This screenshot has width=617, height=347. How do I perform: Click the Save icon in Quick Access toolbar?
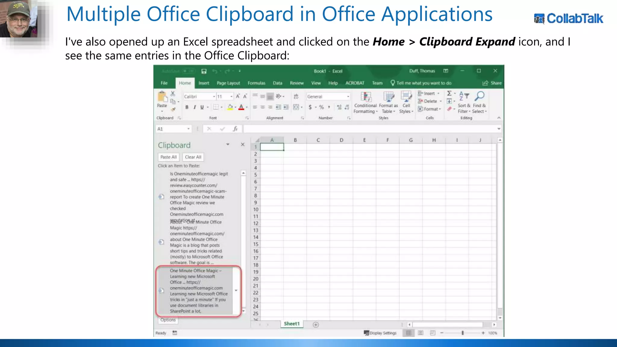tap(204, 71)
